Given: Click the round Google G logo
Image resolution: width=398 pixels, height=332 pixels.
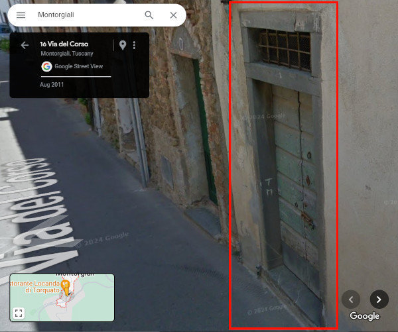Looking at the screenshot, I should tap(46, 66).
